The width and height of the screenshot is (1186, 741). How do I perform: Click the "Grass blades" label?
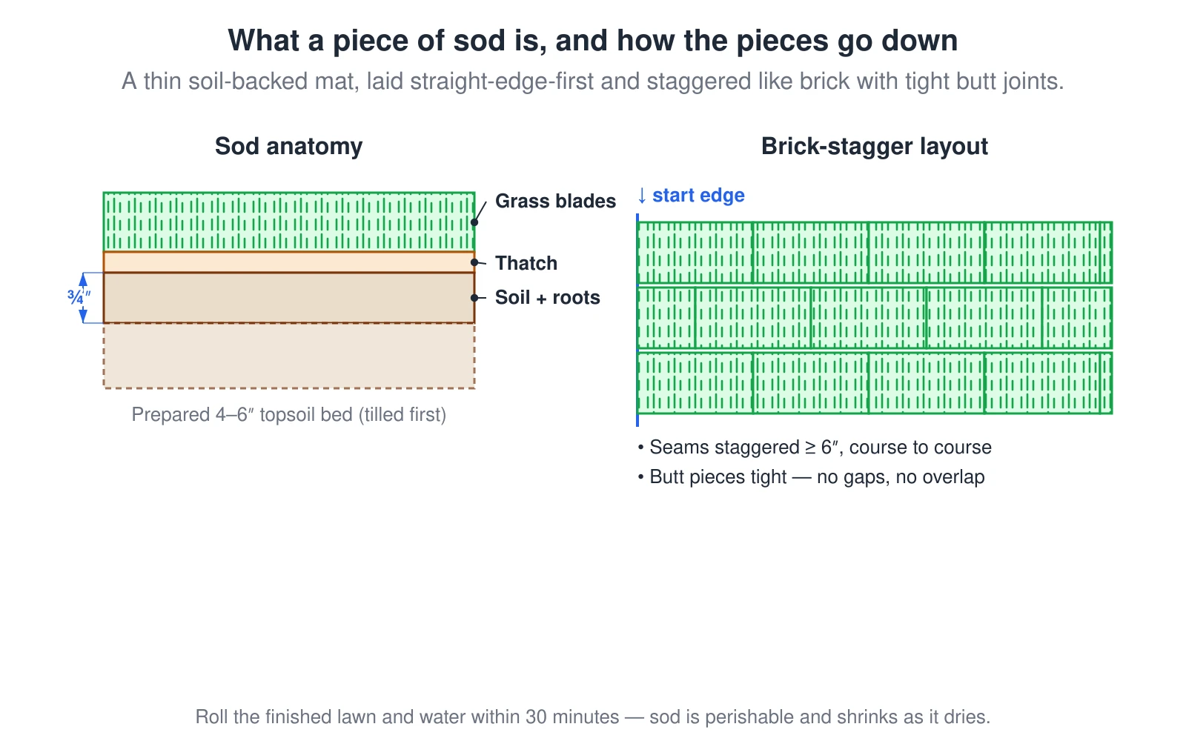555,201
